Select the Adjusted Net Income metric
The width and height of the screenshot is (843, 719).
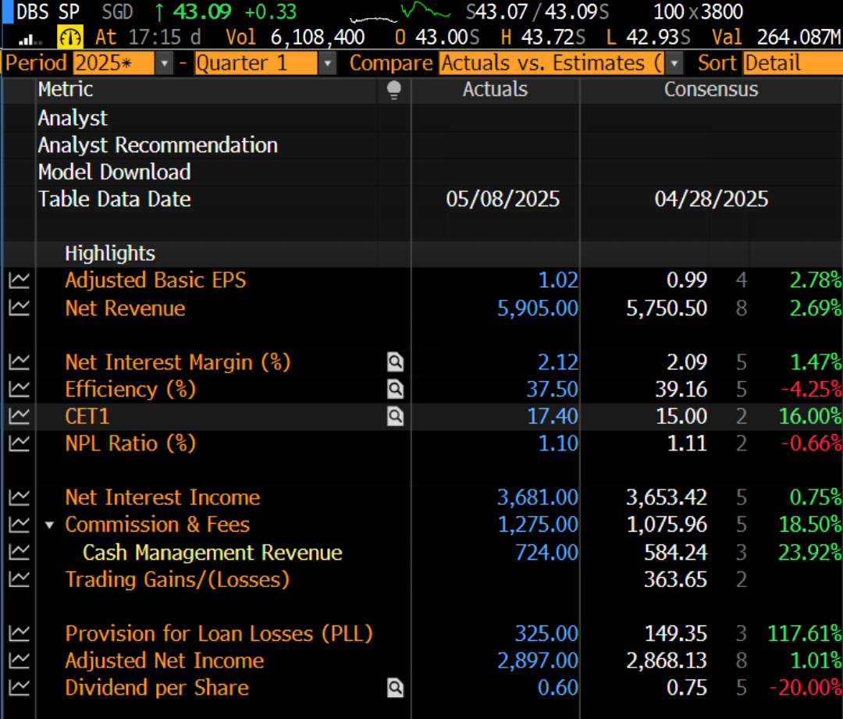tap(165, 660)
